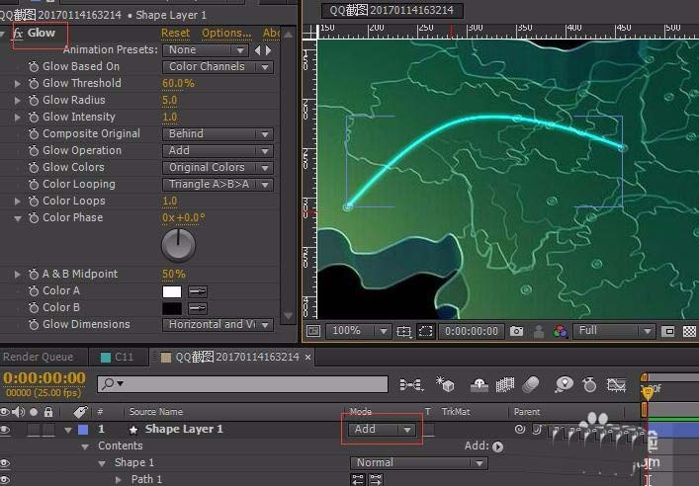Viewport: 699px width, 486px height.
Task: Switch to the C11 composition tab
Action: [x=118, y=357]
